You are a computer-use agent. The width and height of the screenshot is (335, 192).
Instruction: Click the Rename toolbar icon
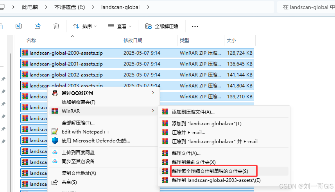[19, 26]
